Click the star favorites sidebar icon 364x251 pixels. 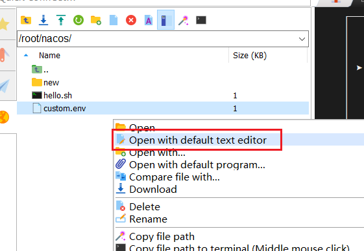pyautogui.click(x=4, y=24)
